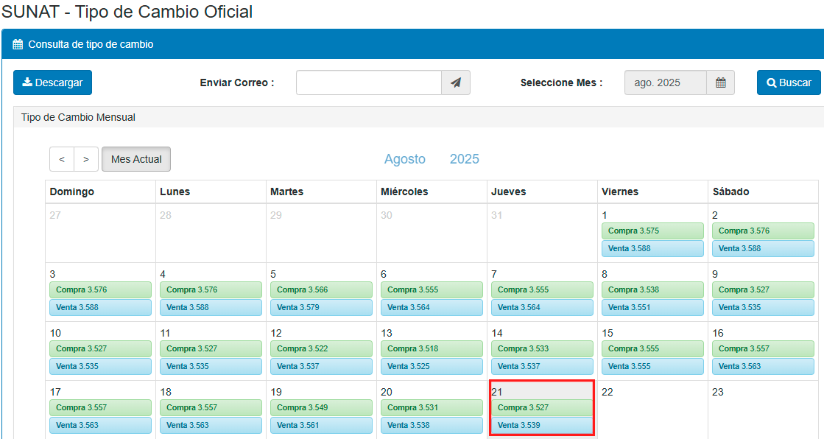The width and height of the screenshot is (824, 439).
Task: Select Compra 3.557 on August 16
Action: click(763, 348)
